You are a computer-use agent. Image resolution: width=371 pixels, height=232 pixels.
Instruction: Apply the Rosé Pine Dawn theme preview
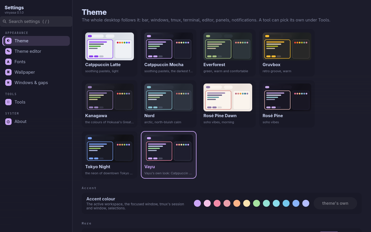coord(228,97)
